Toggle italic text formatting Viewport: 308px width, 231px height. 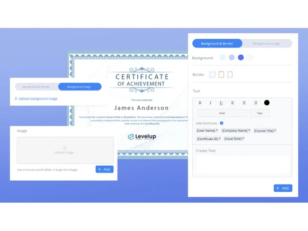211,103
